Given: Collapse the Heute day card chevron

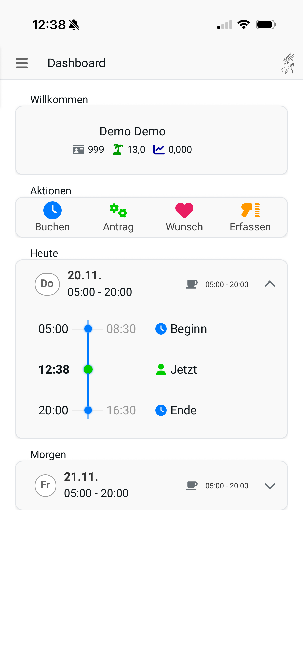Looking at the screenshot, I should tap(270, 284).
